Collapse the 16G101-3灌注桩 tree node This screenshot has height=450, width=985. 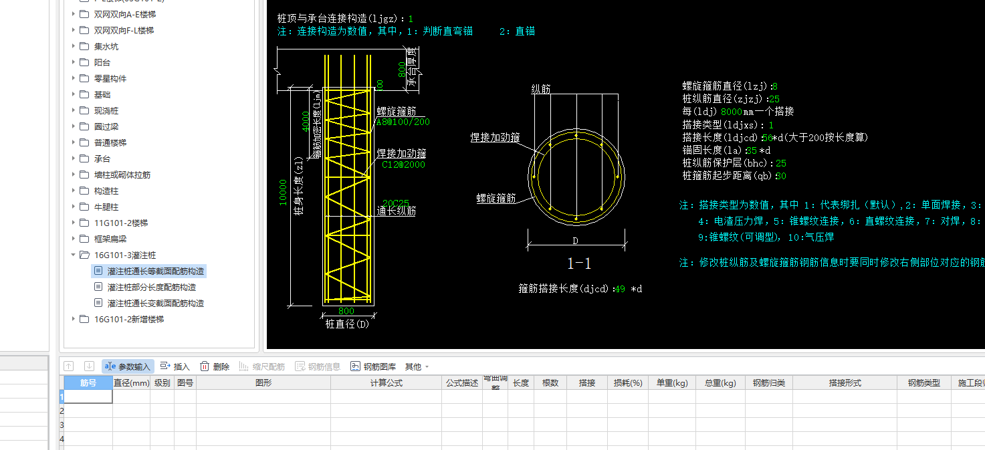point(73,255)
